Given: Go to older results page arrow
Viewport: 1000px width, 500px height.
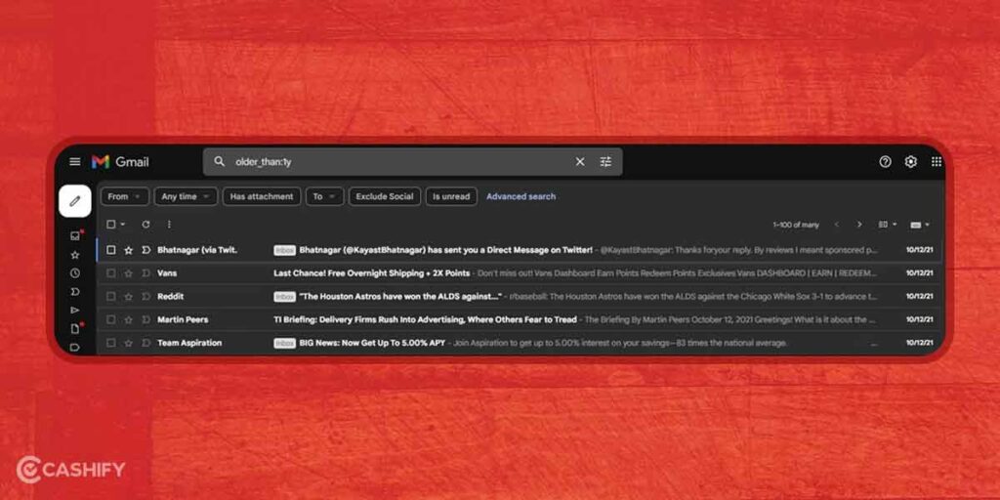Looking at the screenshot, I should point(859,225).
